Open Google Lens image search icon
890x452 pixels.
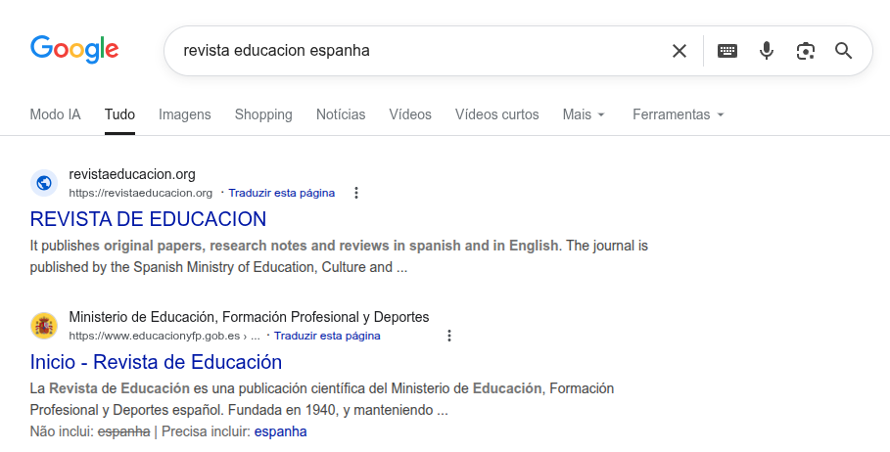click(806, 51)
